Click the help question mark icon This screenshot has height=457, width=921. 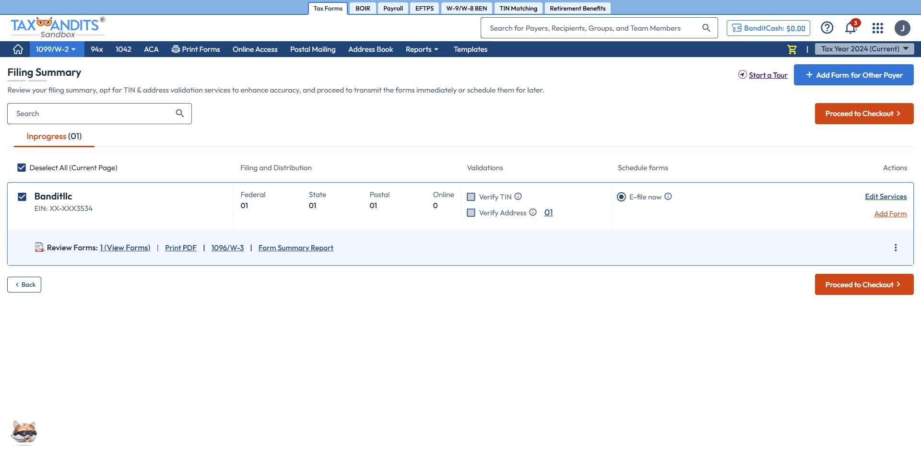827,28
